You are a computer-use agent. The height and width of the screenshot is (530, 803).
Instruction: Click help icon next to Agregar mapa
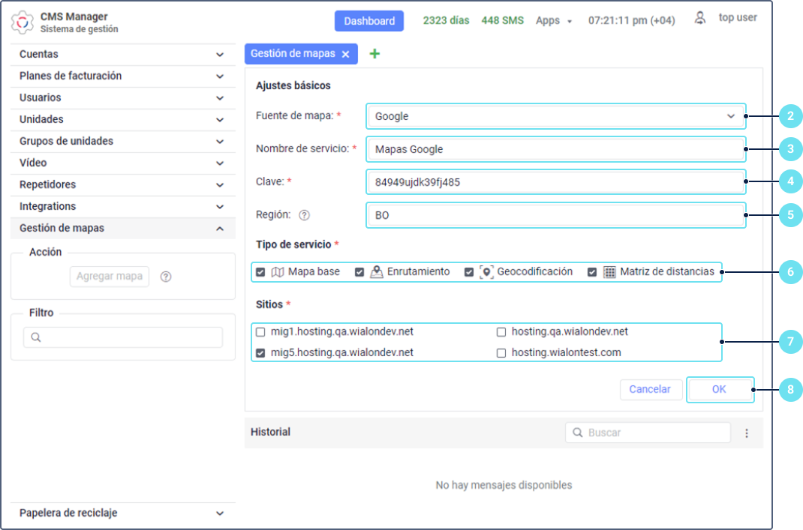[166, 277]
